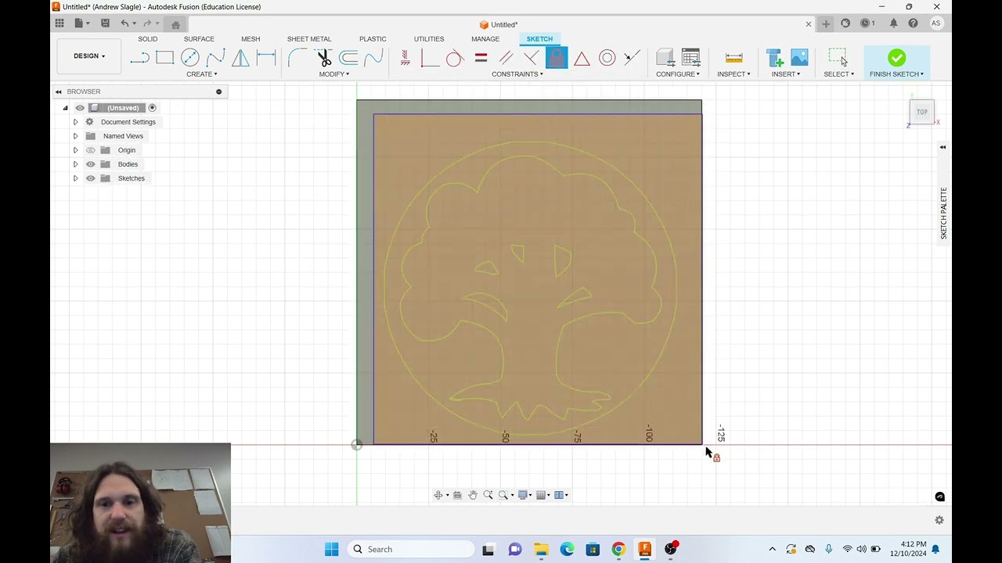Select the Fit Point Spline tool

coord(215,58)
